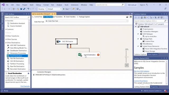Click the Undo toolbar icon
Image resolution: width=169 pixels, height=95 pixels.
(x=28, y=9)
